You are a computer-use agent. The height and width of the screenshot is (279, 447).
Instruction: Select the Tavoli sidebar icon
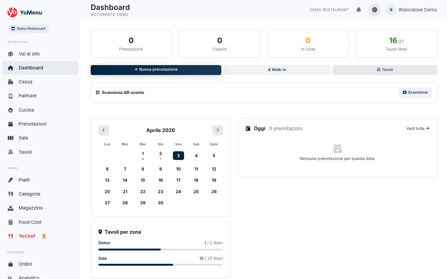click(x=11, y=152)
